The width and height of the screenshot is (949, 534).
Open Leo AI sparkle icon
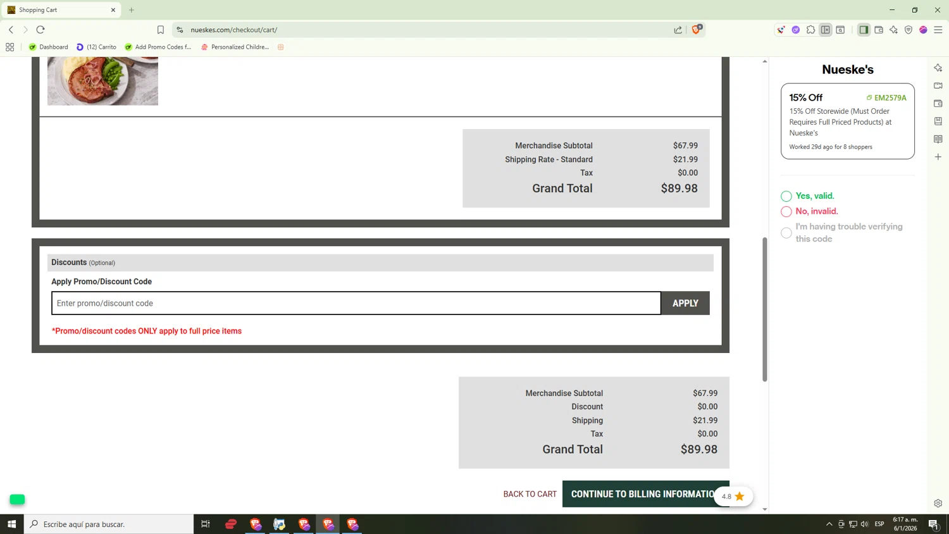pyautogui.click(x=893, y=30)
